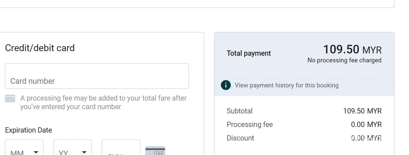Click the Card number input field
This screenshot has width=409, height=155.
(x=97, y=76)
